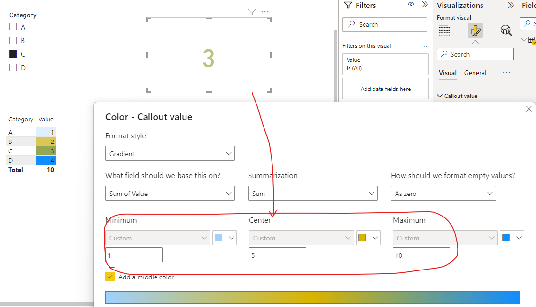Screen dimensions: 536x307
Task: Click Category column header in table
Action: click(21, 120)
